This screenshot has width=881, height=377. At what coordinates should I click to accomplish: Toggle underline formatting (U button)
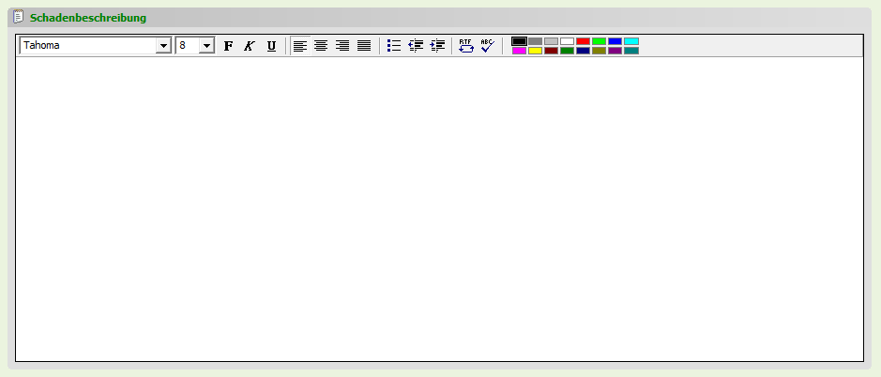coord(271,46)
